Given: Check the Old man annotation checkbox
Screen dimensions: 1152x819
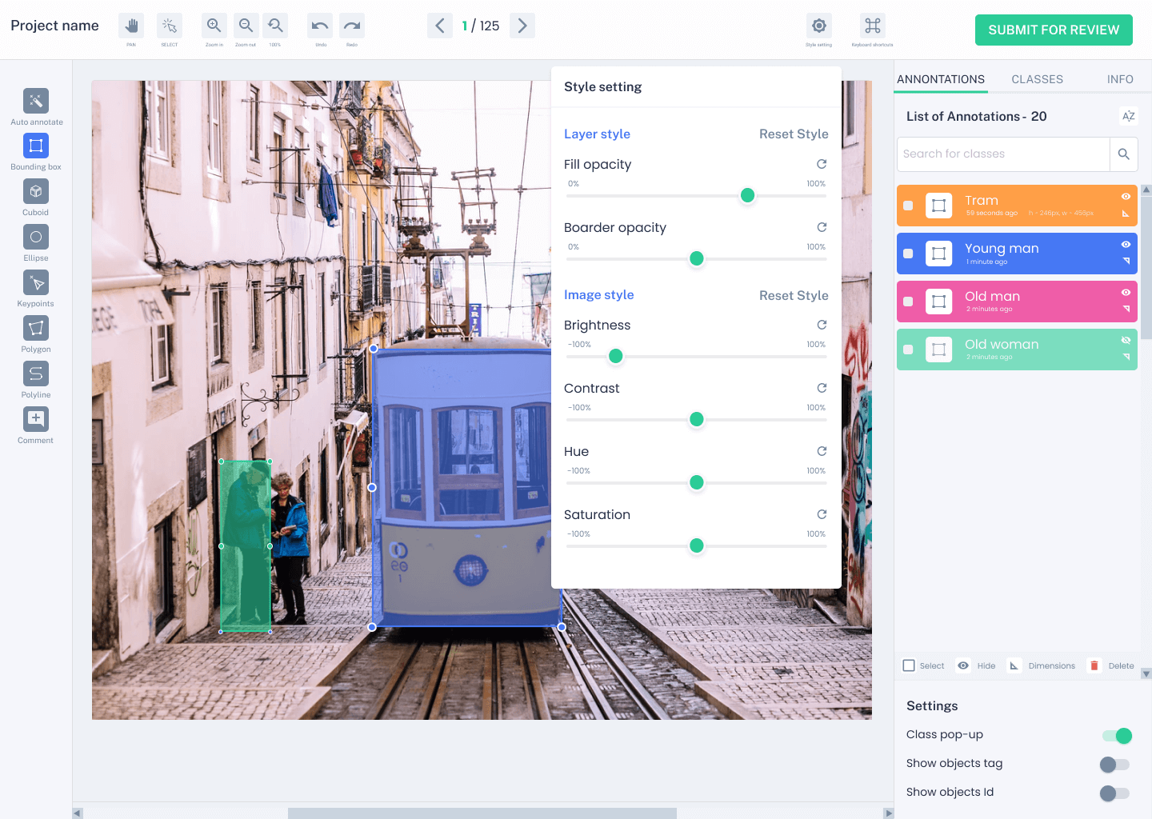Looking at the screenshot, I should point(908,302).
